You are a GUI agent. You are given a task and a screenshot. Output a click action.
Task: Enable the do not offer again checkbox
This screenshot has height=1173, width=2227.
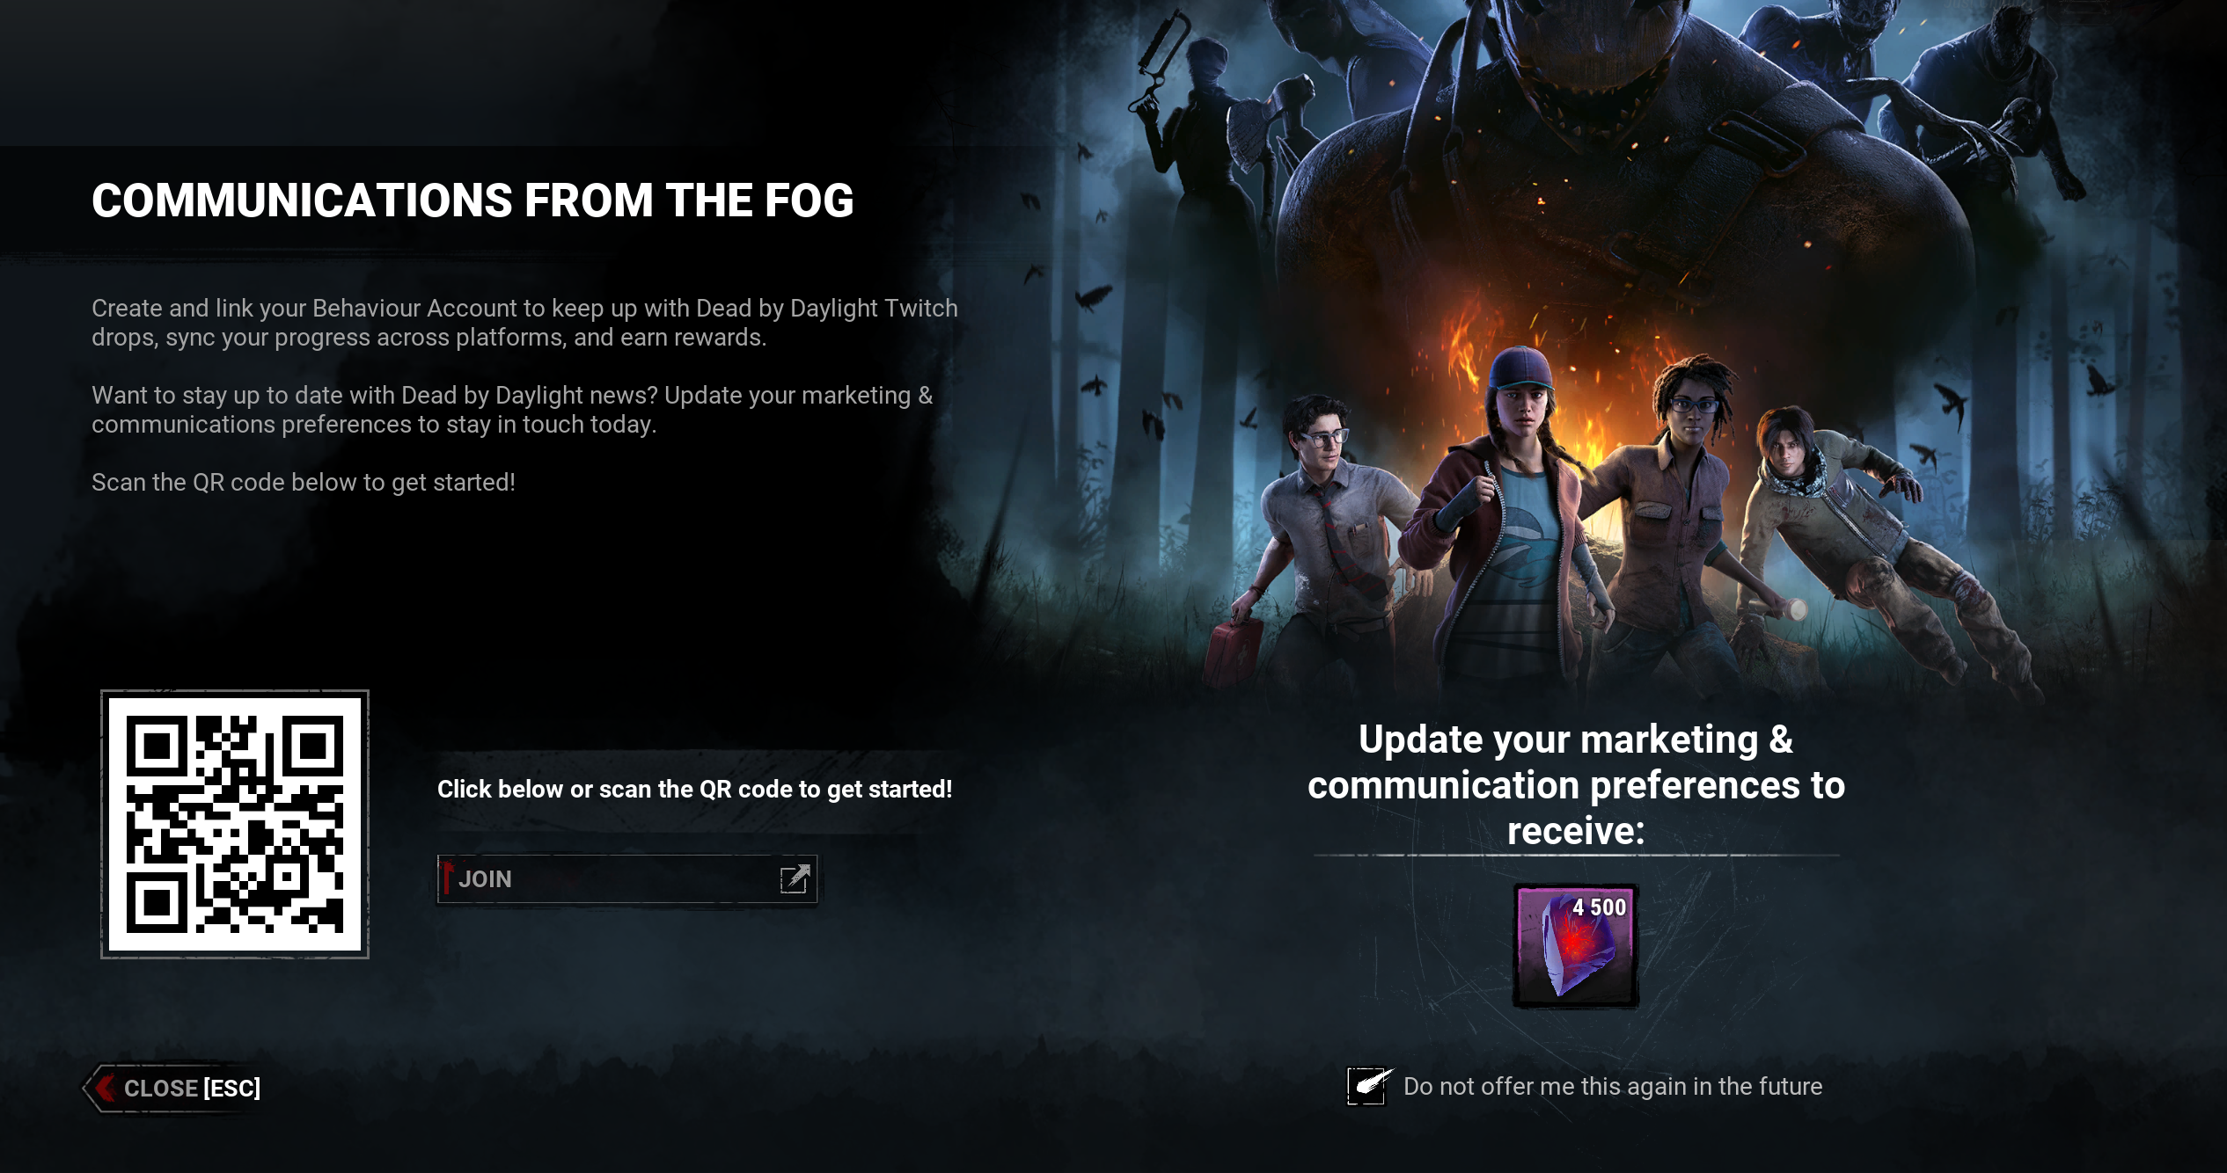coord(1366,1086)
